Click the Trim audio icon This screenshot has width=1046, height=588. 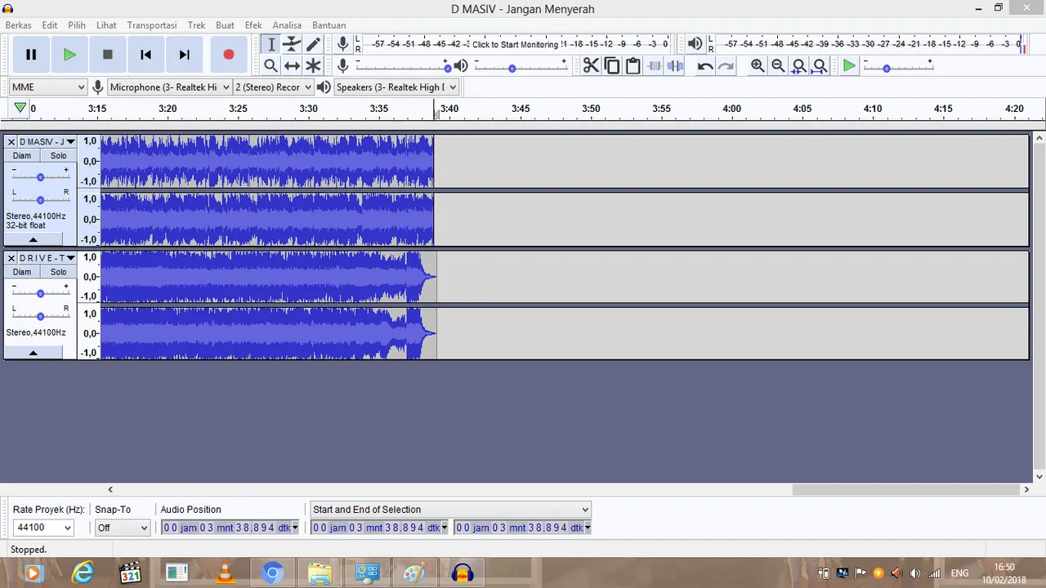pos(655,66)
